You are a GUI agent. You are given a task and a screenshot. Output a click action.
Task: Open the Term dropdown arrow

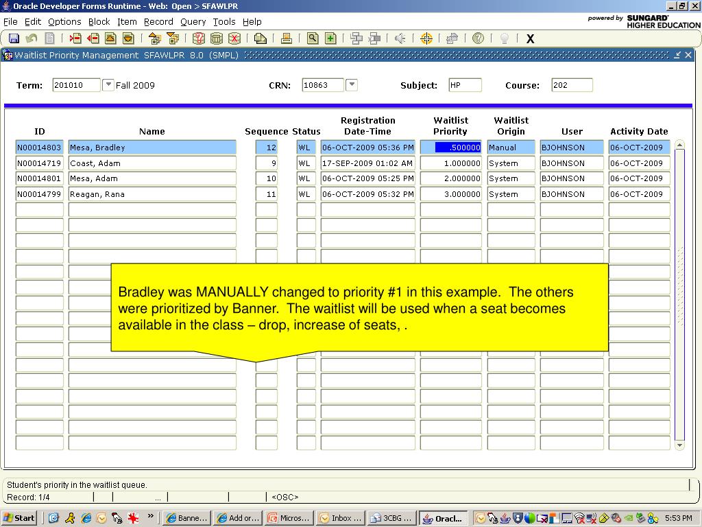coord(108,85)
